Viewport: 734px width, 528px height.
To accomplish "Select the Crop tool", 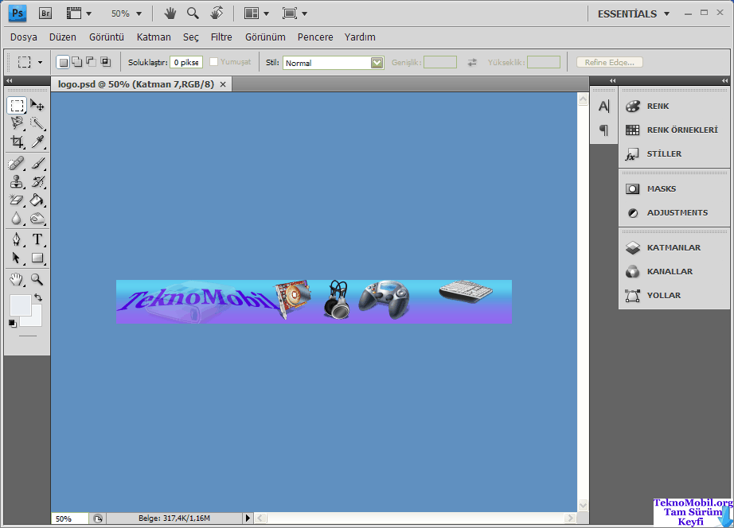I will [x=17, y=142].
